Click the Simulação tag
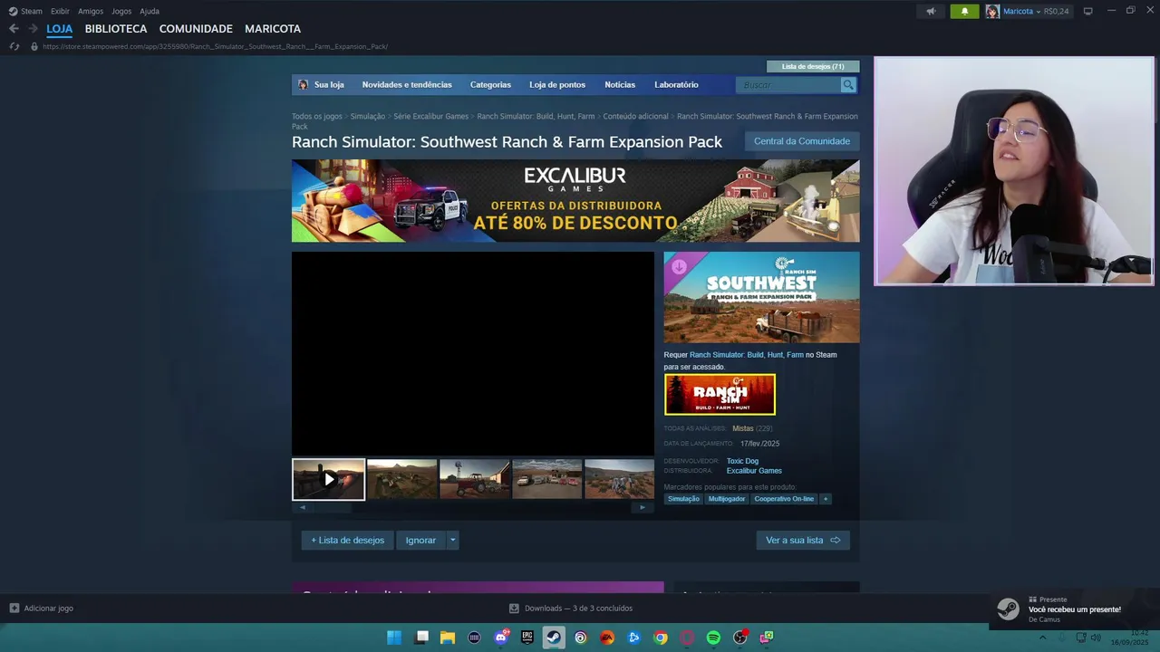Viewport: 1160px width, 652px height. point(683,499)
